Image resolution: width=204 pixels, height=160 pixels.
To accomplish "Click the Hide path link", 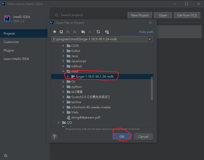I will (146, 32).
